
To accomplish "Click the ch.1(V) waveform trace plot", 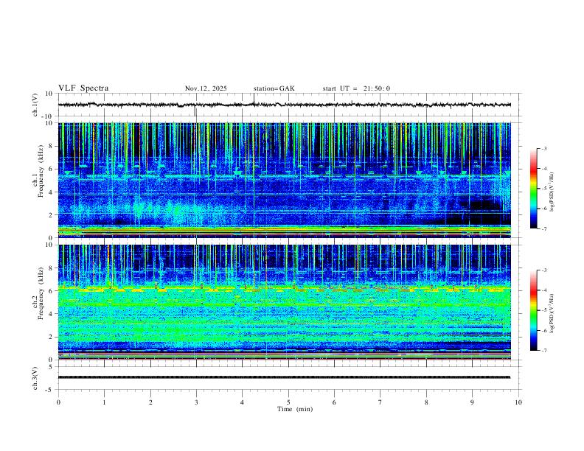I will click(x=285, y=105).
